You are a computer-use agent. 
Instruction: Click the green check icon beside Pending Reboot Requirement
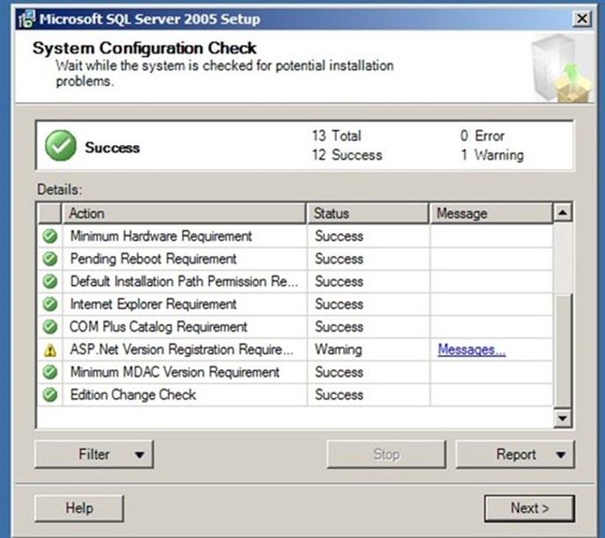coord(50,258)
